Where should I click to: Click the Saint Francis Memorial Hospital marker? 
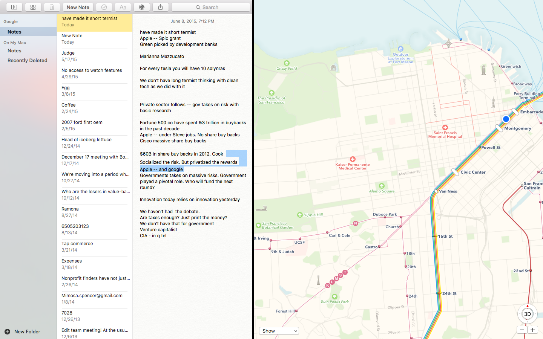pos(445,128)
